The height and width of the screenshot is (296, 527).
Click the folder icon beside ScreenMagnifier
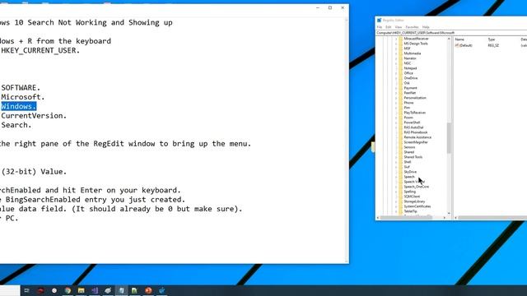pos(400,142)
